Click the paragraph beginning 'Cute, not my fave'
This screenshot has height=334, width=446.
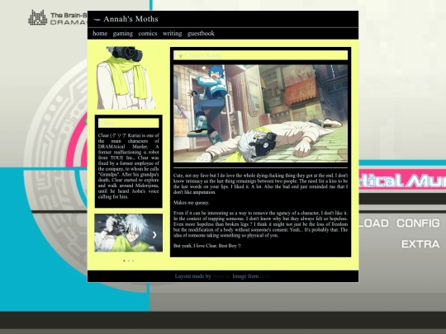260,184
